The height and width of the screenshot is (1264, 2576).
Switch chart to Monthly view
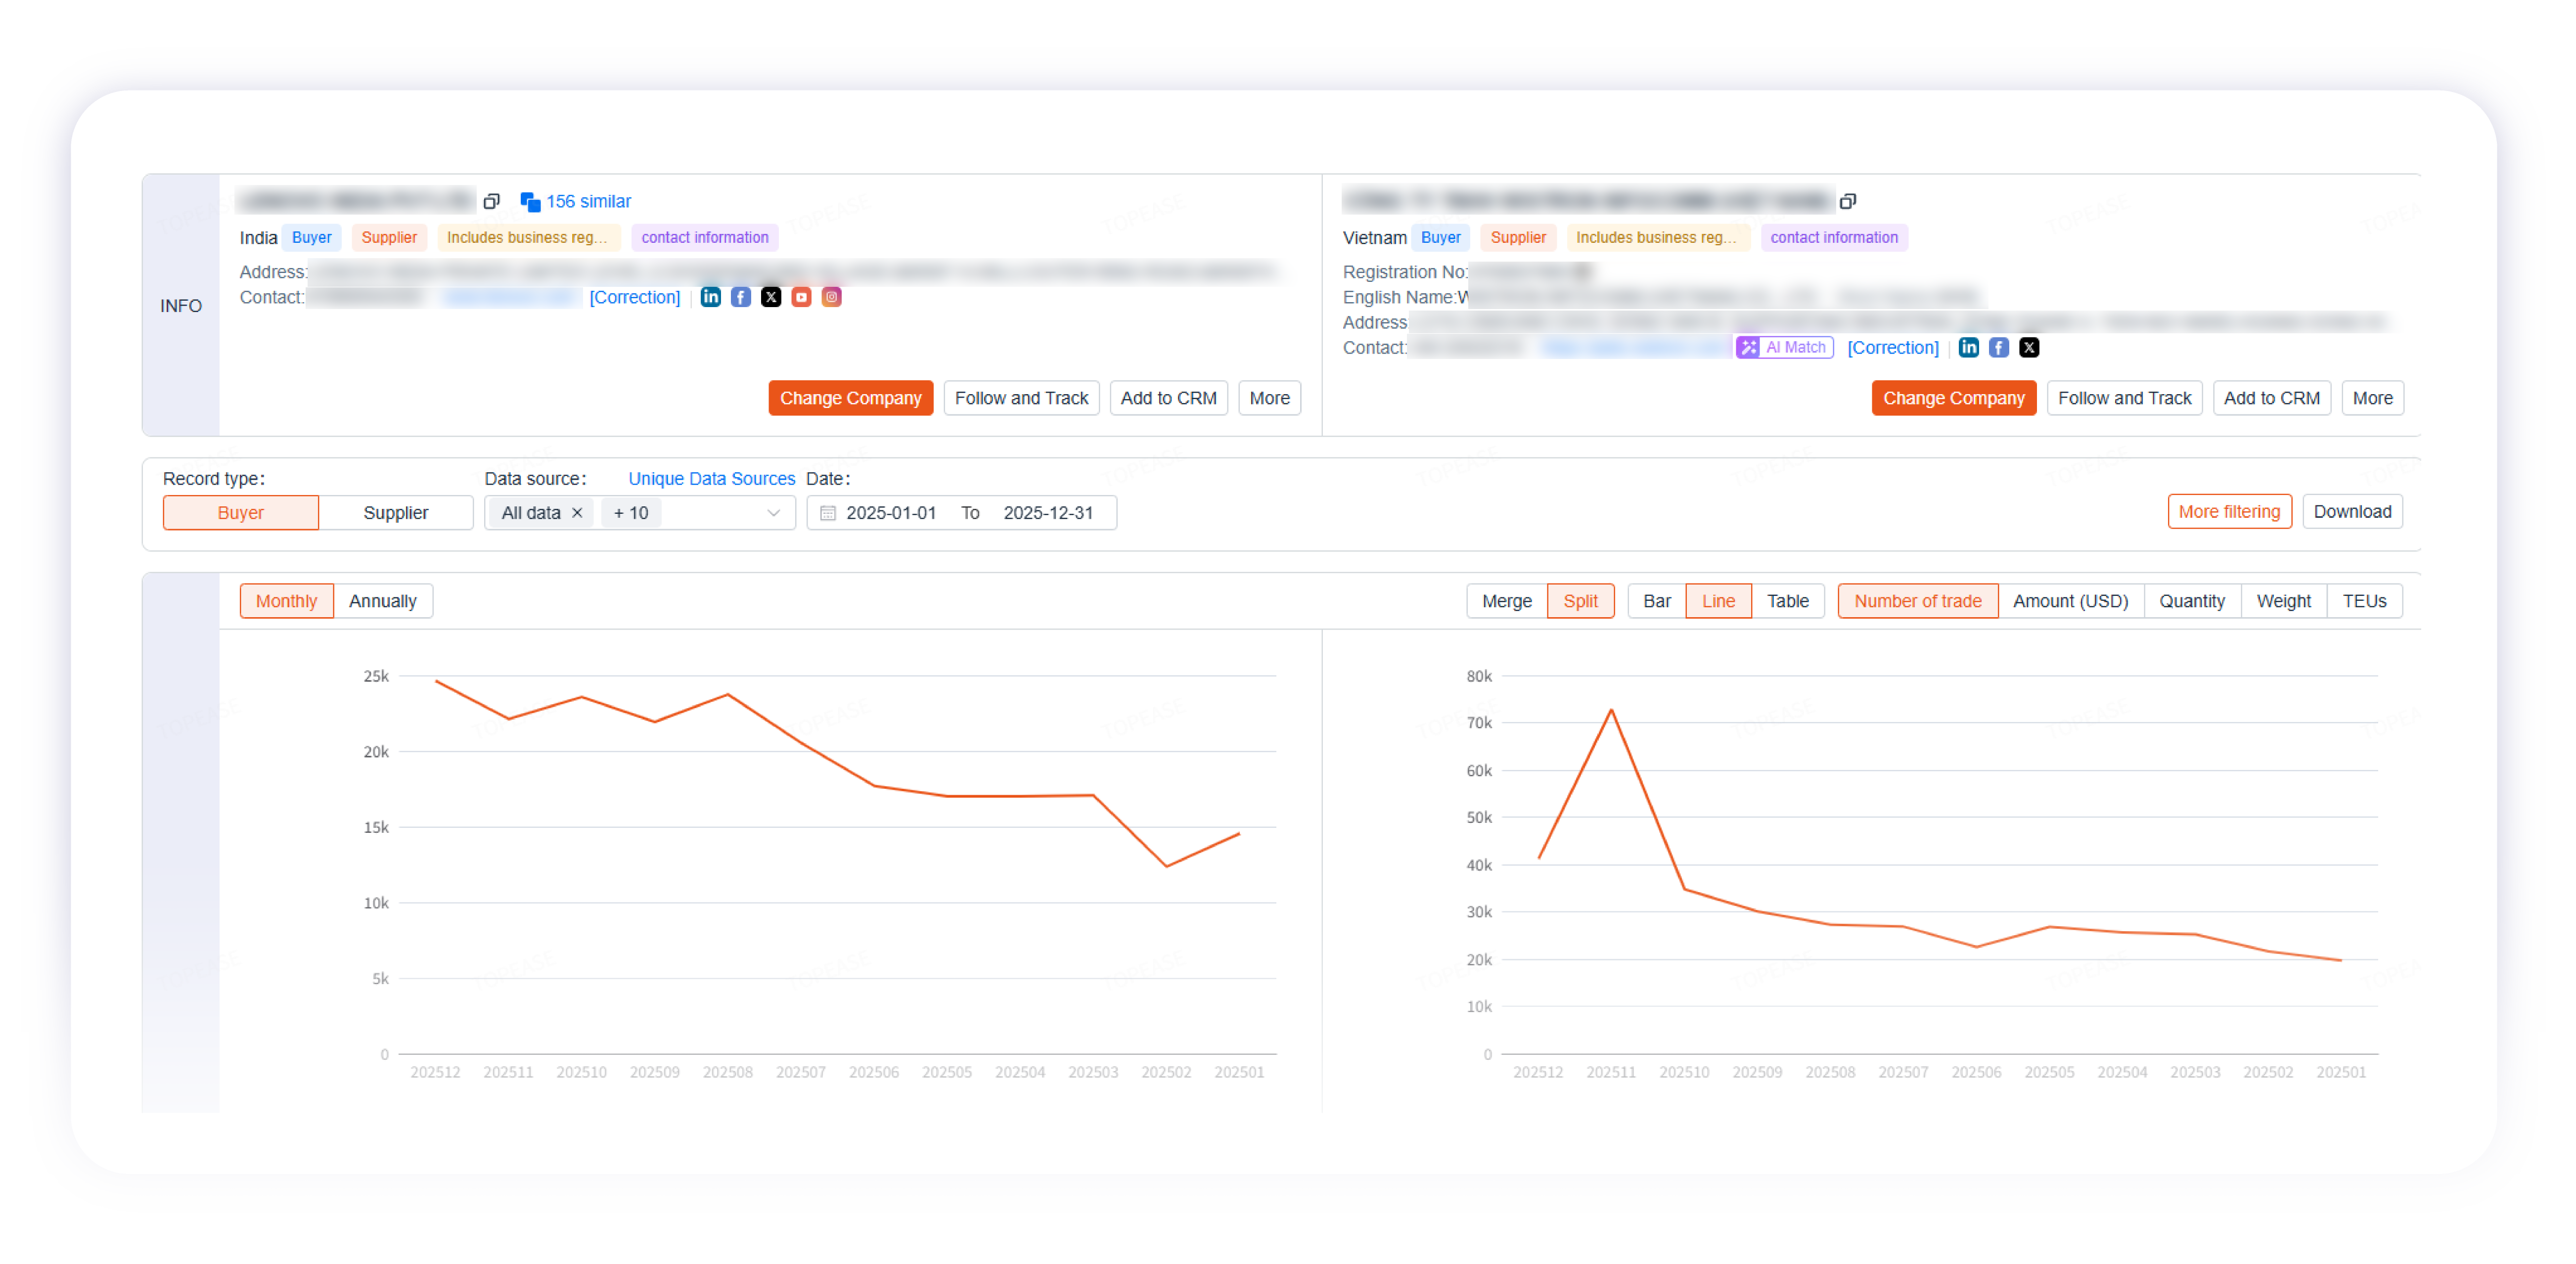pos(286,601)
